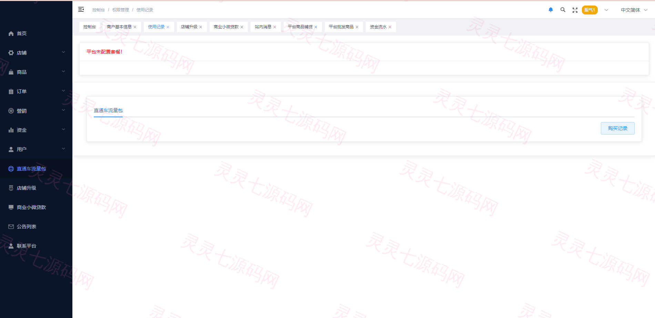This screenshot has width=655, height=318.
Task: Click the envelope icon beside 公告列表
Action: [x=11, y=227]
